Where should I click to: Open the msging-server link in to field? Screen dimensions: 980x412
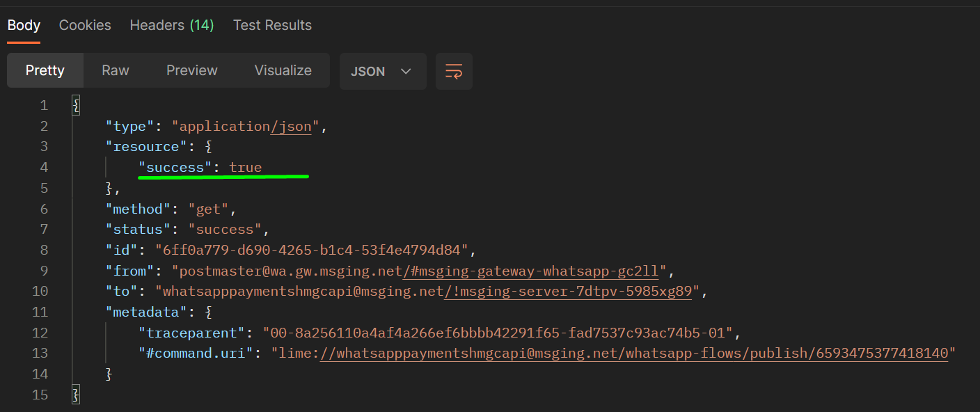click(568, 292)
